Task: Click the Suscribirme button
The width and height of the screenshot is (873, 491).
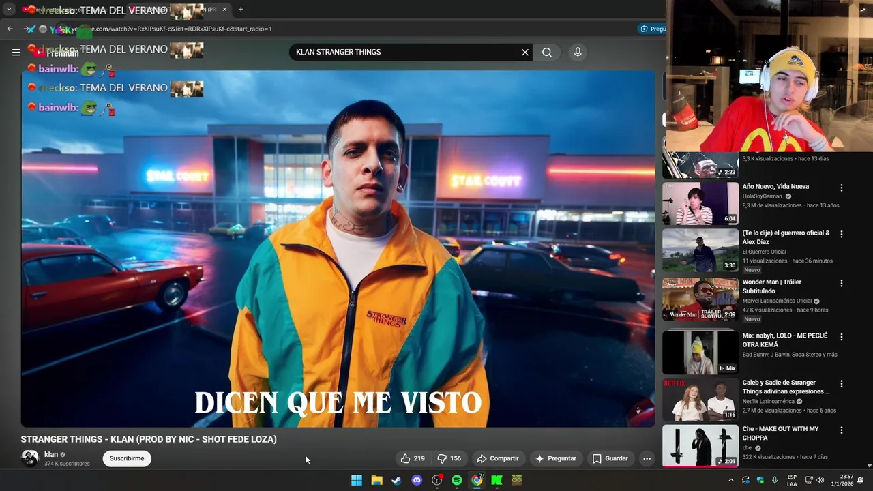Action: [127, 458]
